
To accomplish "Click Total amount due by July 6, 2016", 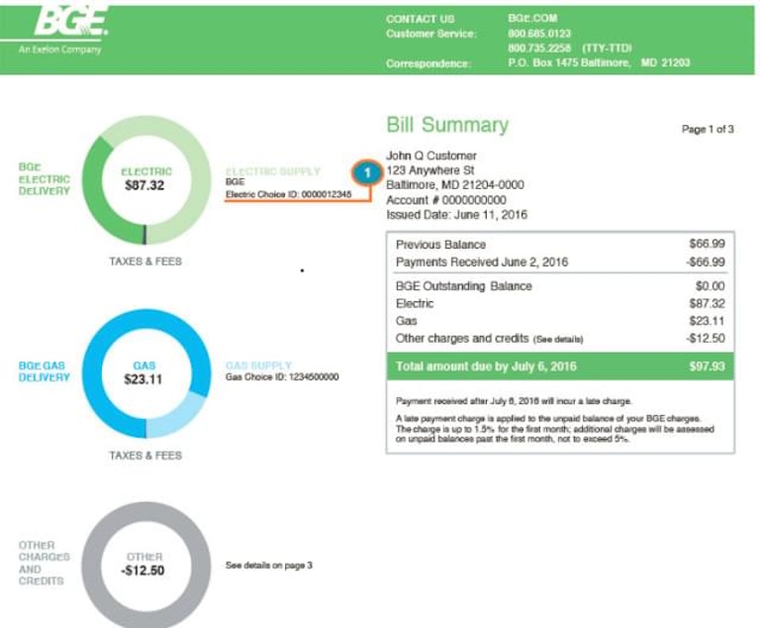I will coord(486,366).
